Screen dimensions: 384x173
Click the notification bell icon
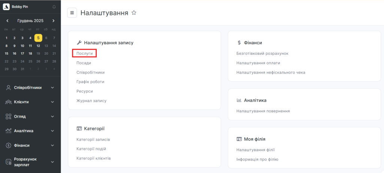[54, 7]
